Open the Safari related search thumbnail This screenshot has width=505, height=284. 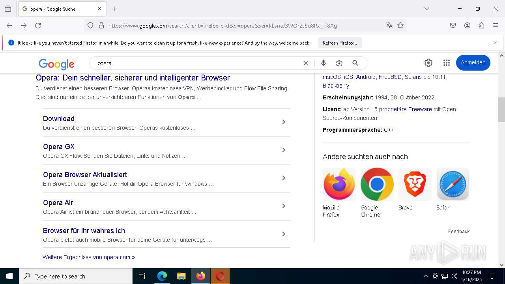pos(453,184)
